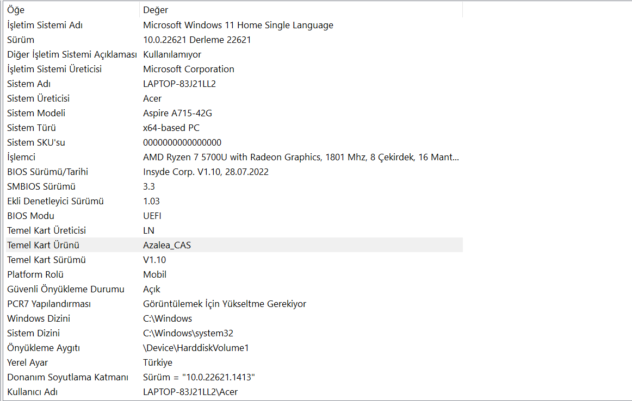
Task: Click the PCR7 Yapılandırması row
Action: click(x=49, y=304)
